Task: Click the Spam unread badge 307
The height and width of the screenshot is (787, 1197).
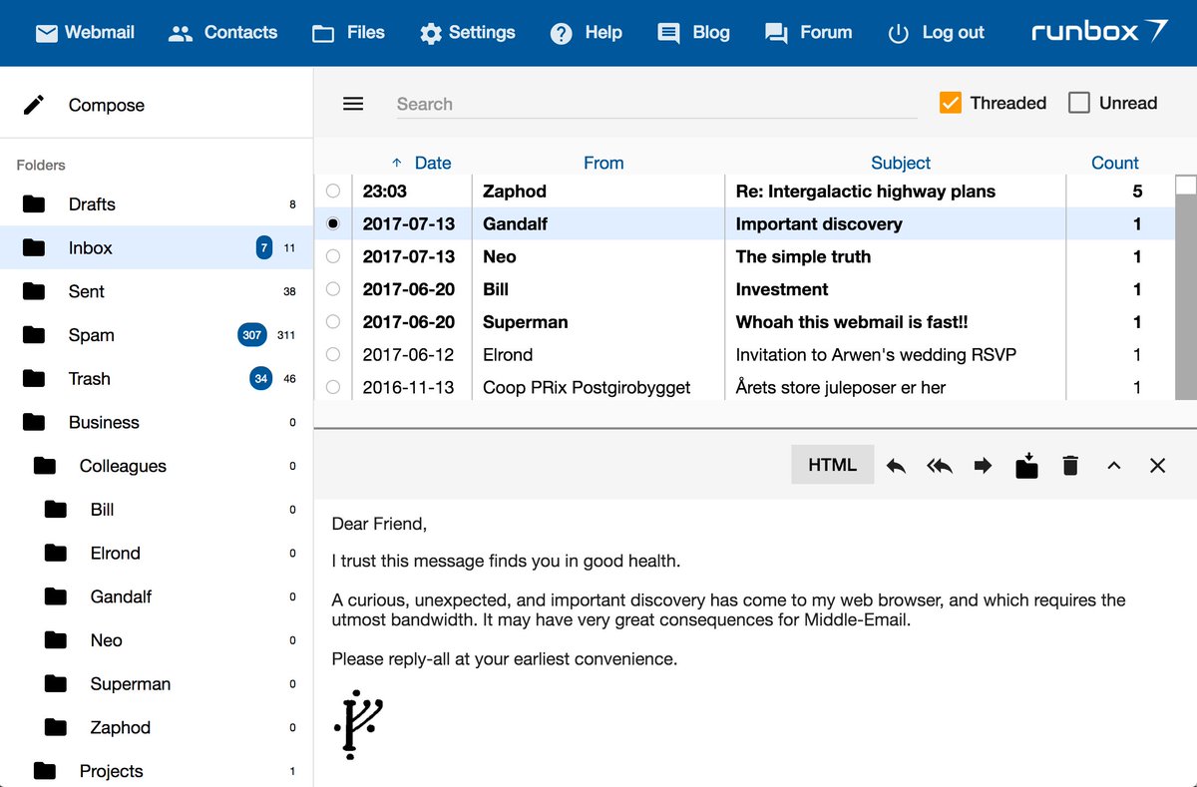Action: click(x=252, y=335)
